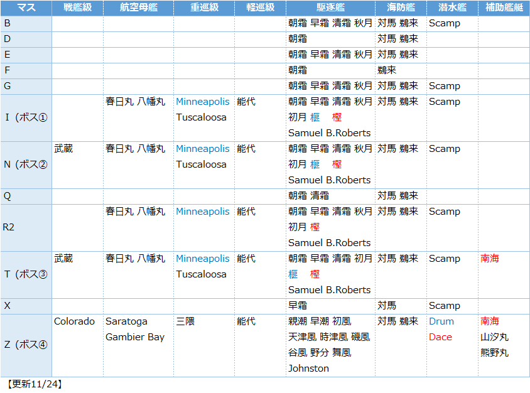This screenshot has width=530, height=393.
Task: Select the 航空母艦 column header
Action: [x=138, y=8]
